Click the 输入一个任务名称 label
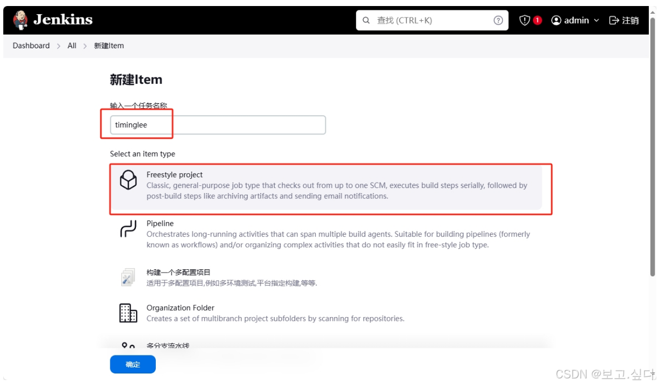Image resolution: width=657 pixels, height=385 pixels. (138, 105)
